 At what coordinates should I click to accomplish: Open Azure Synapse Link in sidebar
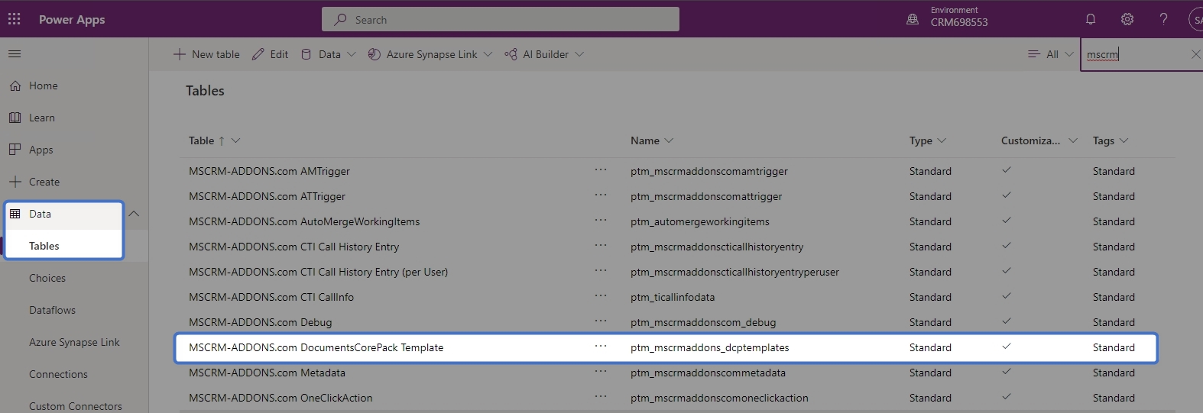[x=74, y=342]
